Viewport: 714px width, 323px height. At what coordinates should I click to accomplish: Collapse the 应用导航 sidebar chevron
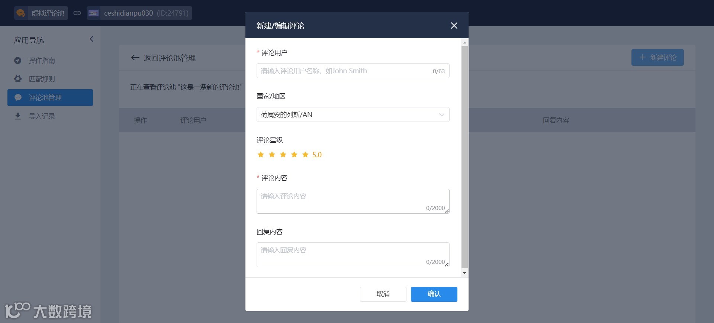91,39
